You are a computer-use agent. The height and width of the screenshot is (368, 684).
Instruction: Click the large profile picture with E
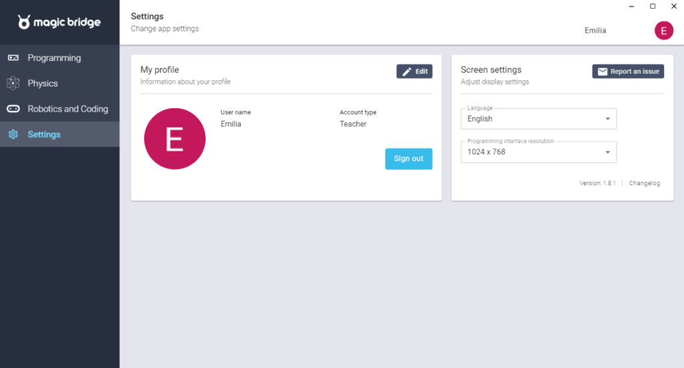pos(174,138)
